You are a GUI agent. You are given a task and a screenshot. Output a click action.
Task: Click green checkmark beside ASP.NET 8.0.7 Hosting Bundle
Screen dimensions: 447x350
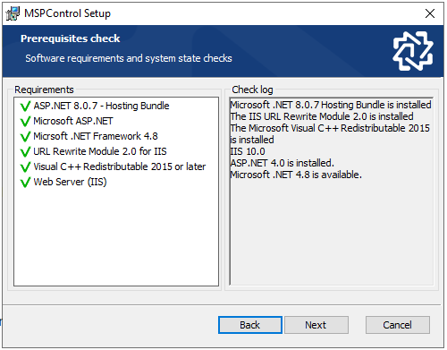pyautogui.click(x=25, y=107)
